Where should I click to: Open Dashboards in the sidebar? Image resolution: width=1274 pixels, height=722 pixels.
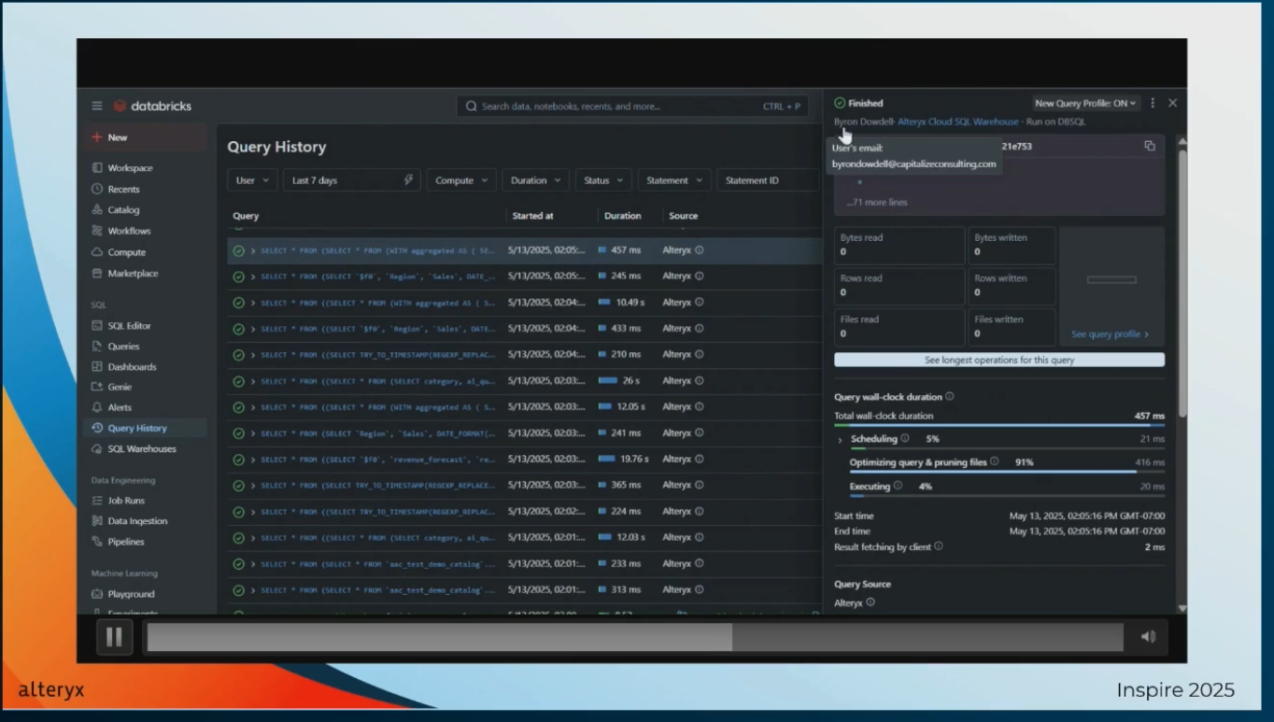(132, 367)
